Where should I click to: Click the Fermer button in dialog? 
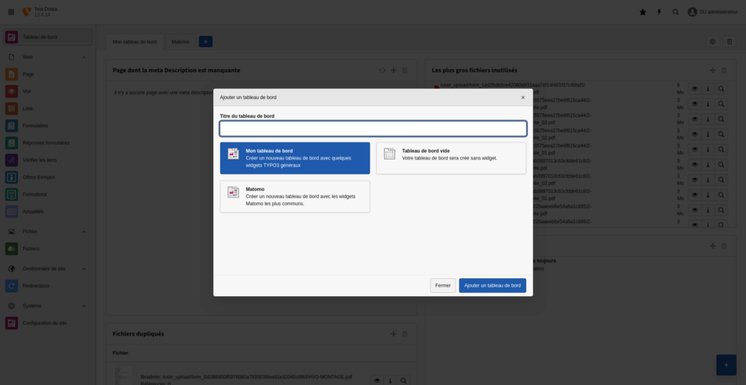443,286
